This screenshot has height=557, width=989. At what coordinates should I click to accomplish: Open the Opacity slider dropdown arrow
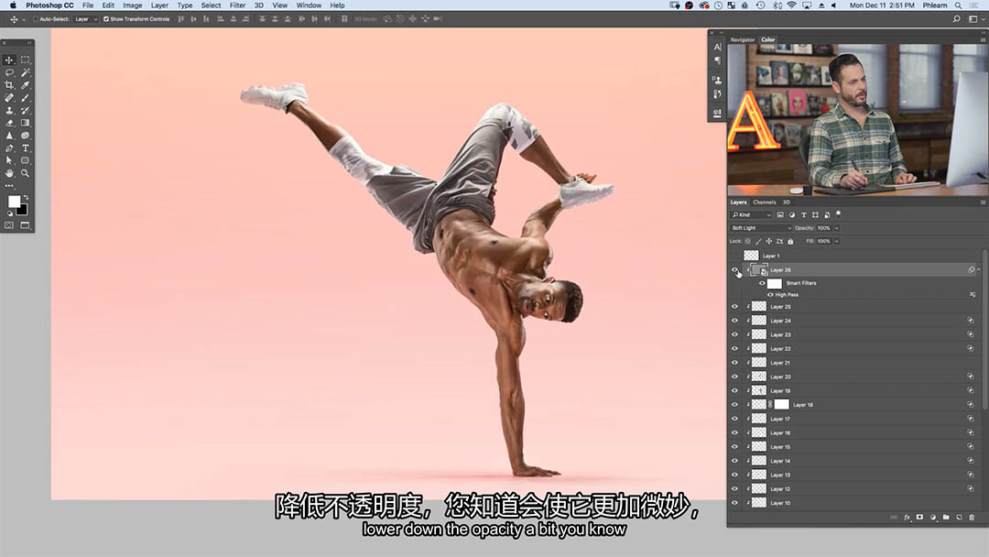click(837, 228)
